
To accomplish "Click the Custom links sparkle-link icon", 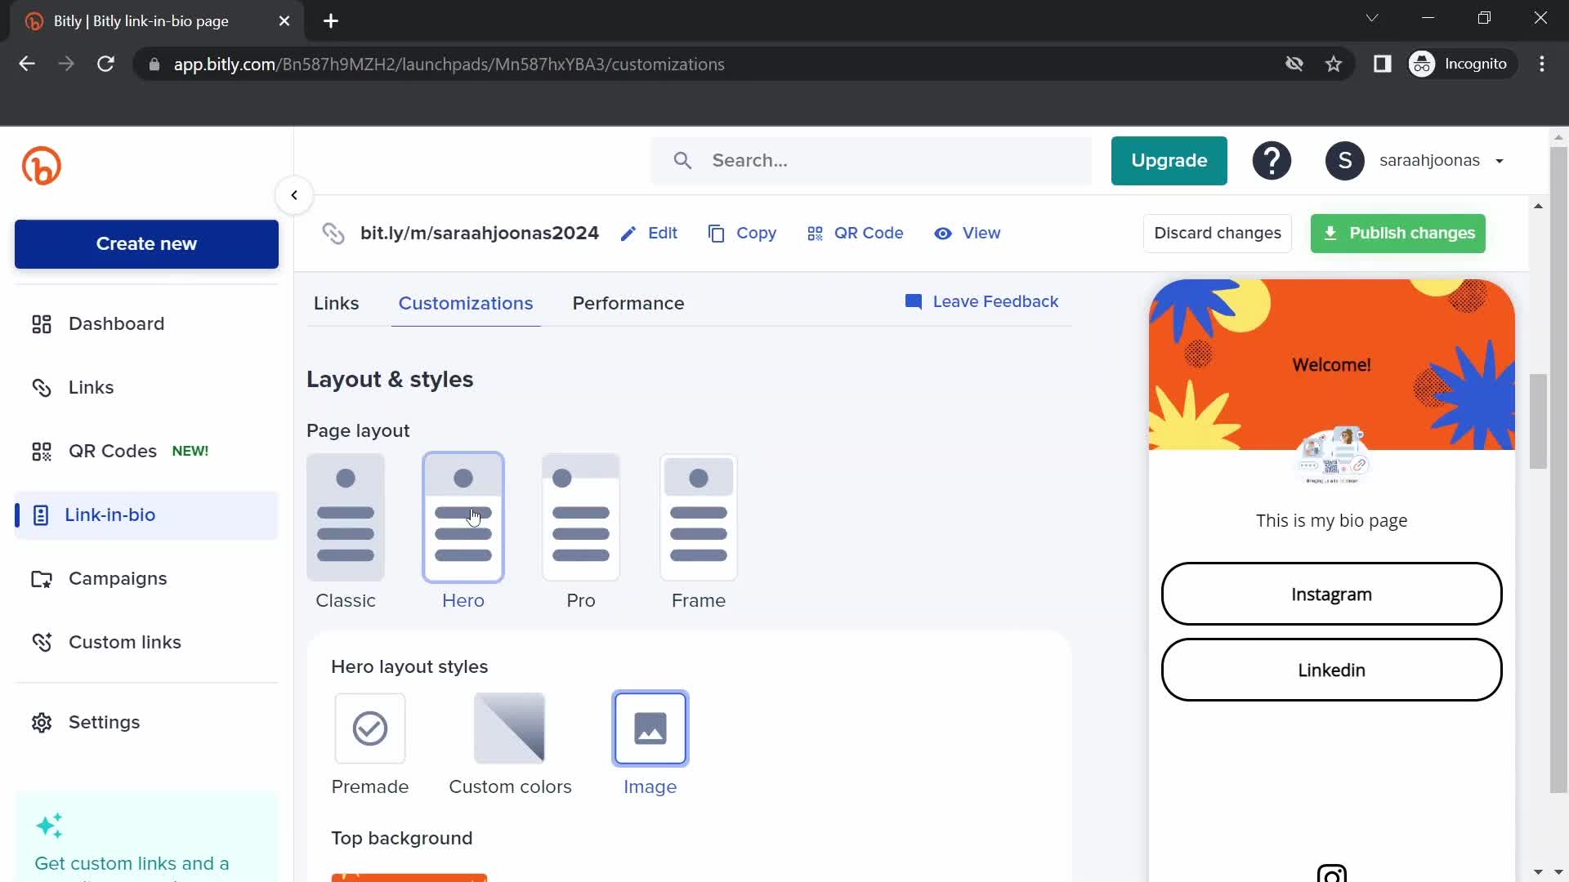I will (x=42, y=643).
